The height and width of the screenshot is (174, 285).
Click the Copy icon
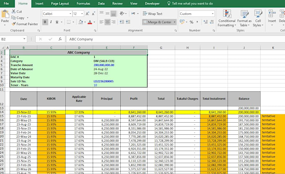pos(13,18)
